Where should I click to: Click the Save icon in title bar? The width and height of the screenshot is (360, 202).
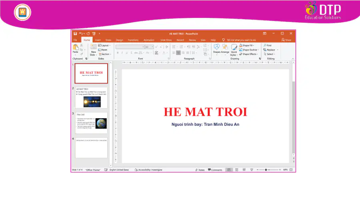point(75,34)
